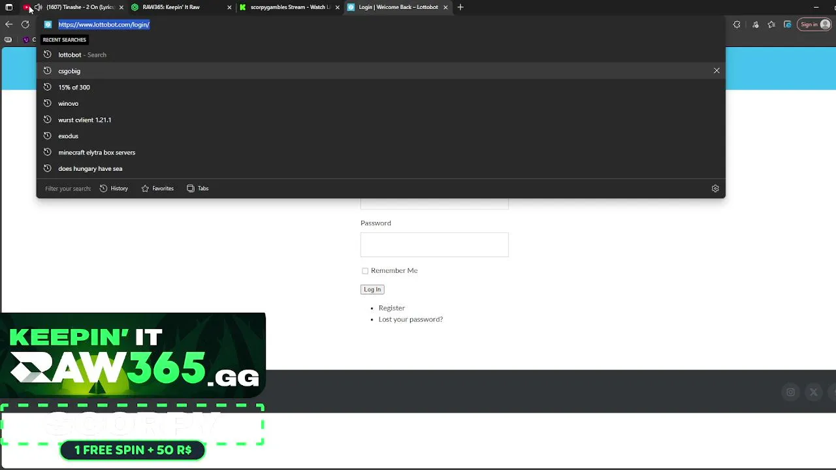
Task: Switch to the scorpygambles Stream tab
Action: 290,7
